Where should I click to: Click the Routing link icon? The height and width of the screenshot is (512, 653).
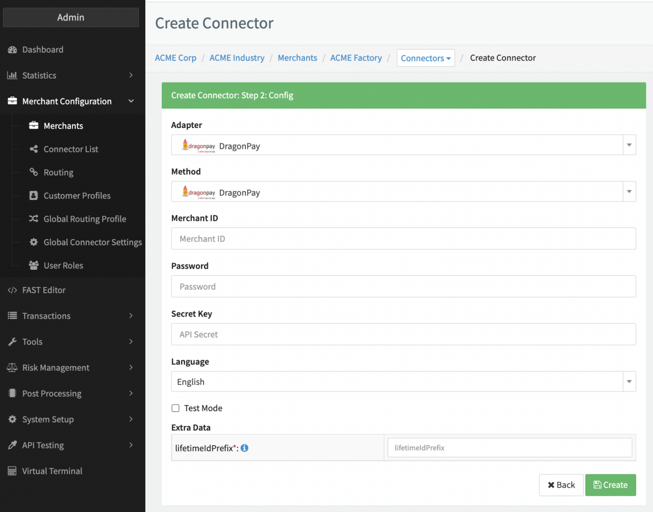(34, 172)
